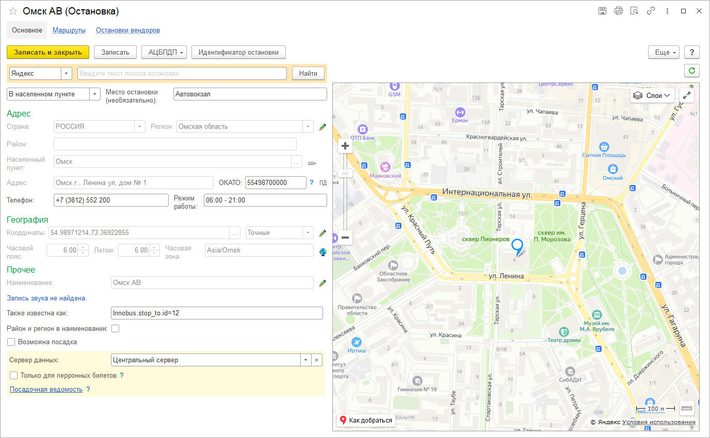Click globe icon next to time zone
Viewport: 710px width, 438px height.
[323, 252]
